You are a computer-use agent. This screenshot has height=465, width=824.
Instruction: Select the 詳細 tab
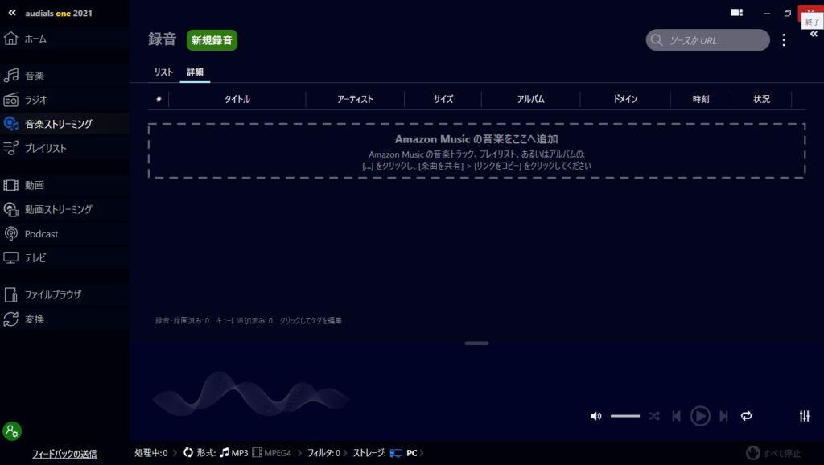click(x=195, y=72)
